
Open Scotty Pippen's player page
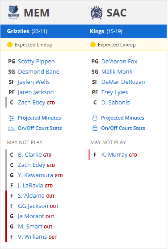[36, 61]
